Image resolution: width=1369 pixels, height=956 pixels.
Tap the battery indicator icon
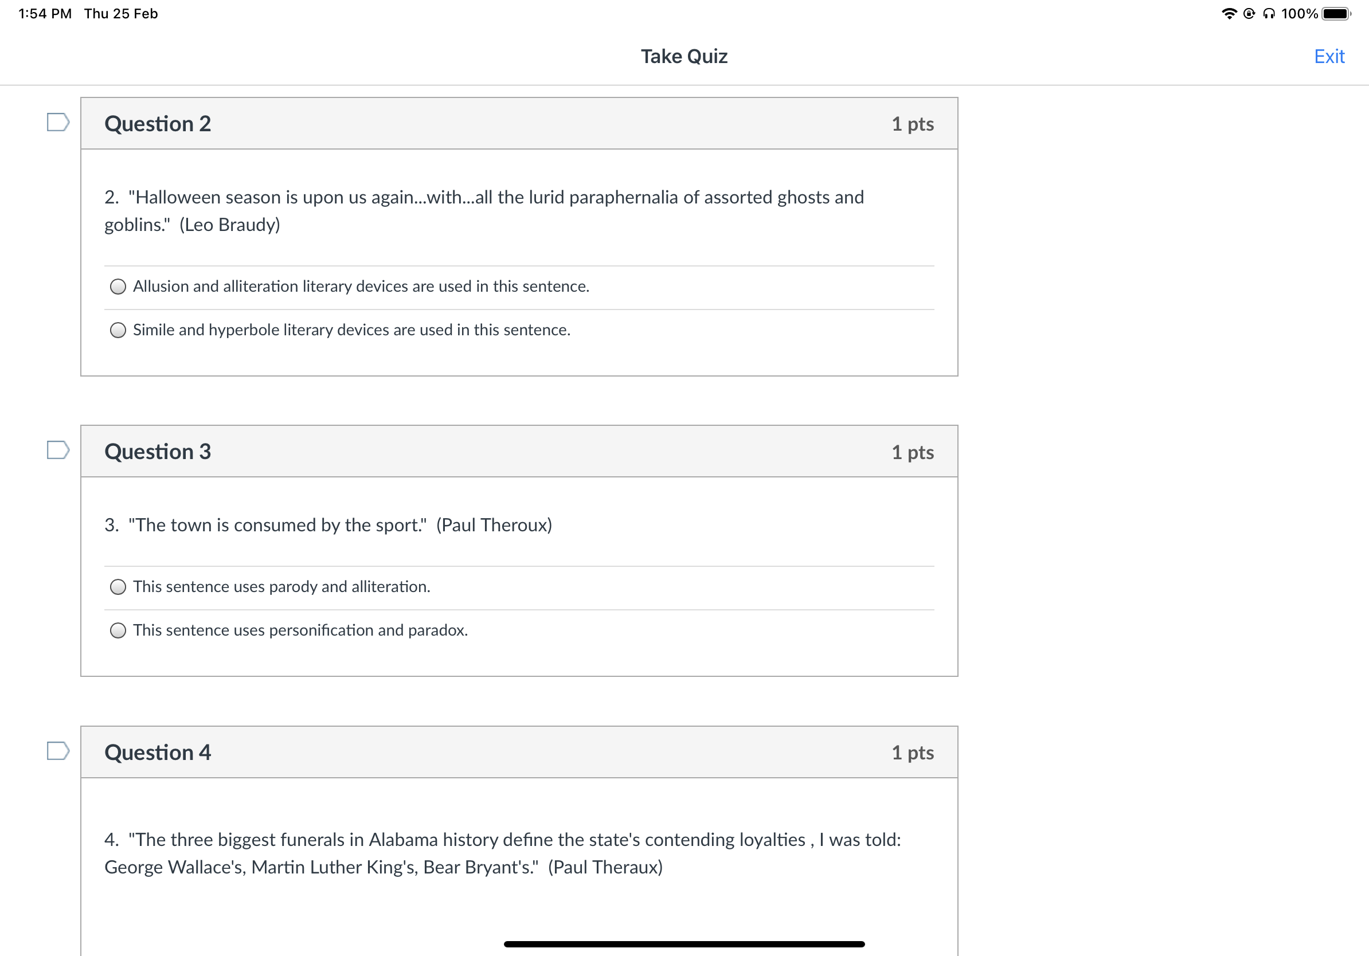coord(1336,14)
